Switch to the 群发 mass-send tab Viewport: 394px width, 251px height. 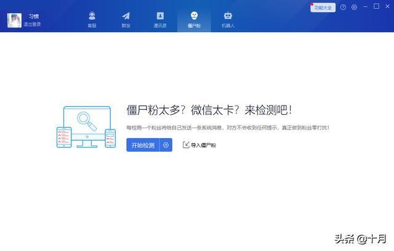(126, 20)
